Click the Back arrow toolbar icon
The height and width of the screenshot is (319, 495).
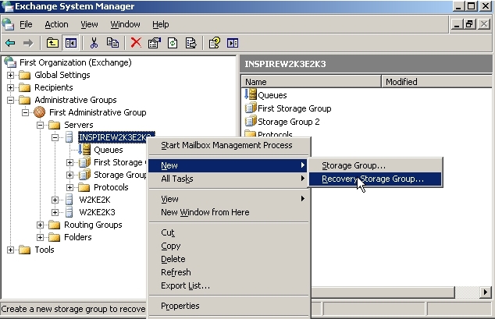[x=10, y=43]
